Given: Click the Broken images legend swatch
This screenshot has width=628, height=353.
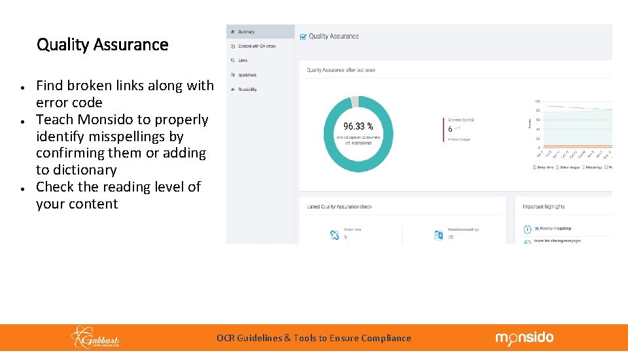Looking at the screenshot, I should point(557,167).
